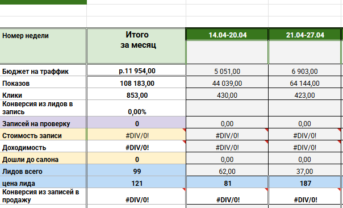The image size is (343, 208).
Task: Click the total impressions cell 108 183,00
Action: (136, 83)
